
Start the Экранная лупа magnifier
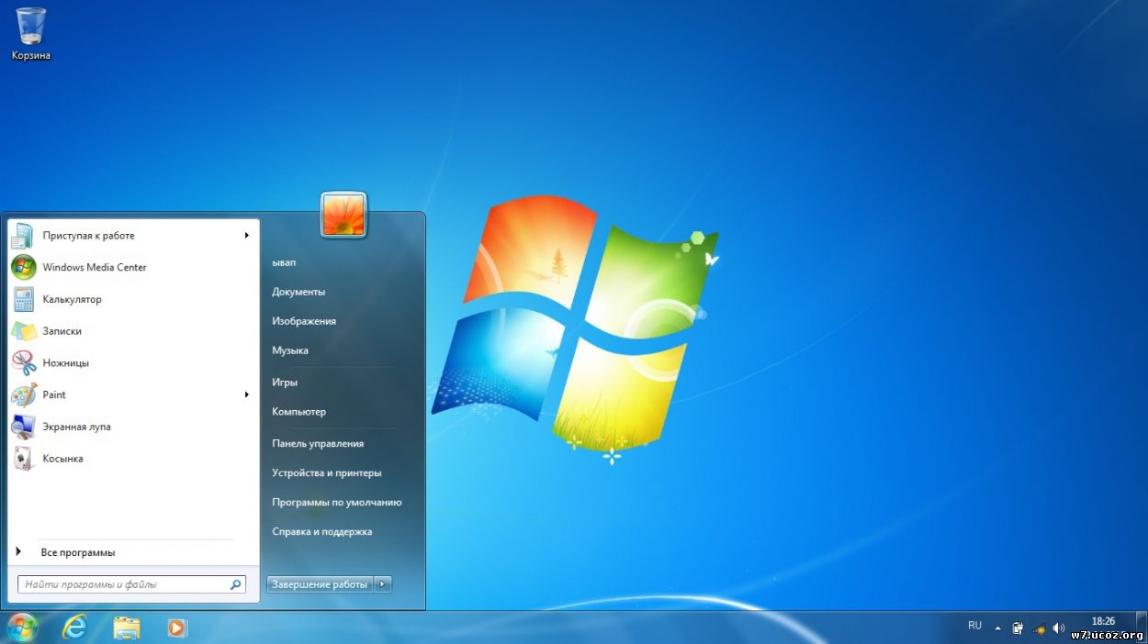(x=77, y=427)
